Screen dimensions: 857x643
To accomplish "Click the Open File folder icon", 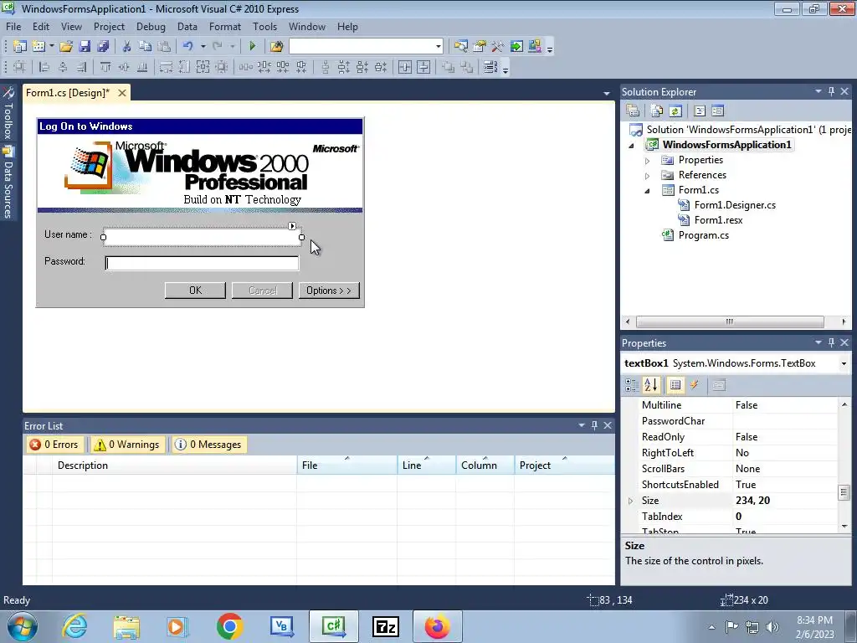I will [x=66, y=47].
